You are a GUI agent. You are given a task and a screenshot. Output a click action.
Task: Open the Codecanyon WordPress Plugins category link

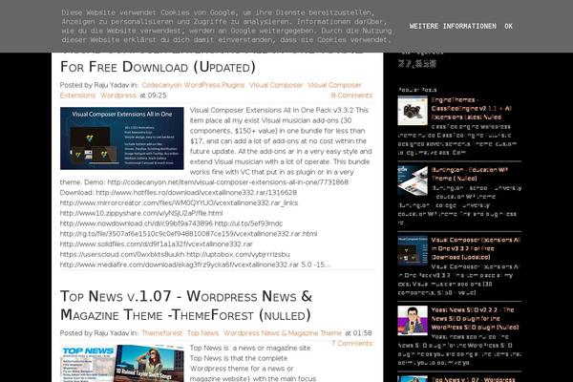coord(193,85)
